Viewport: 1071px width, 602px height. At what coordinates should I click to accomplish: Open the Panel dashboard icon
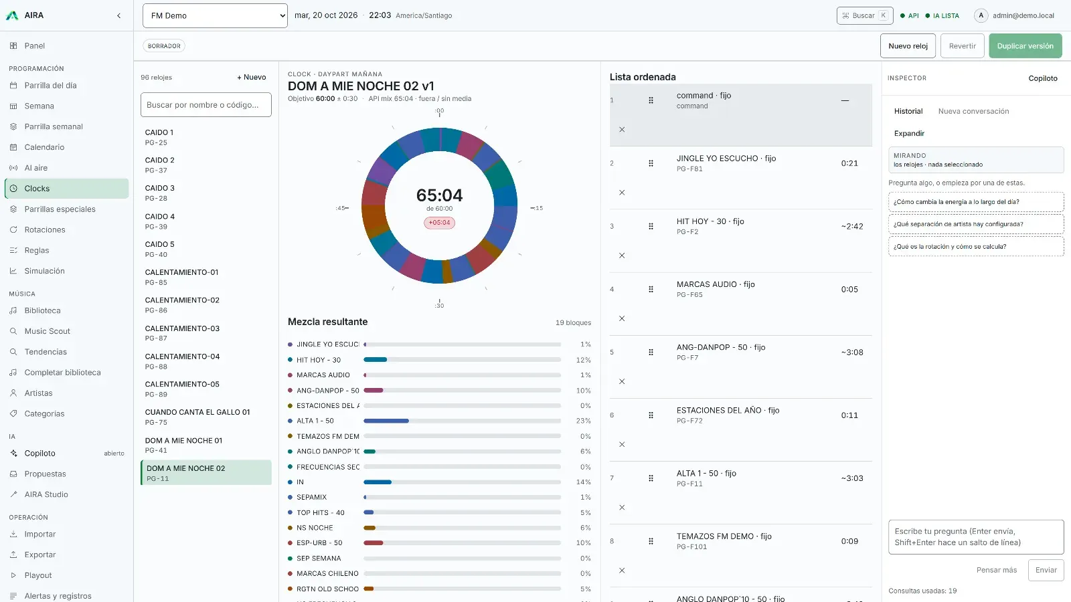(13, 46)
